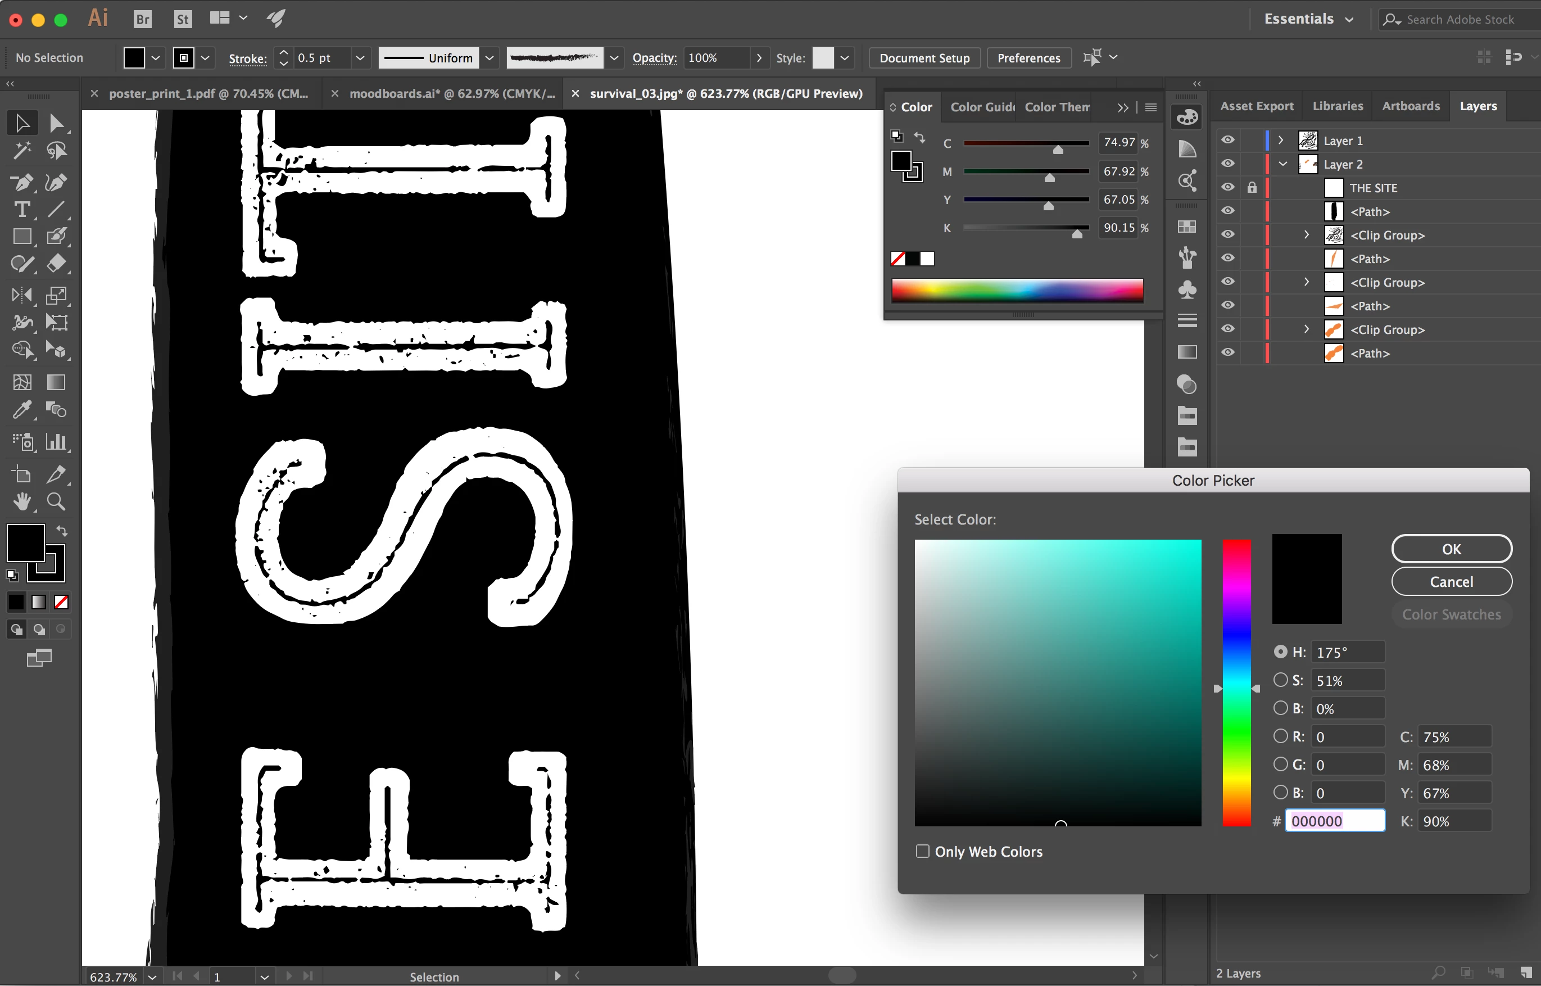Open Adobe Bridge via Br icon

pos(142,19)
